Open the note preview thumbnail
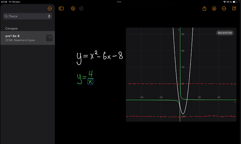 (x=49, y=38)
